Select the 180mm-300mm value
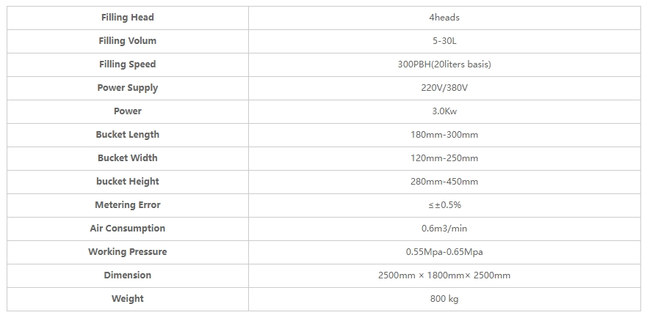Image resolution: width=647 pixels, height=326 pixels. tap(444, 135)
